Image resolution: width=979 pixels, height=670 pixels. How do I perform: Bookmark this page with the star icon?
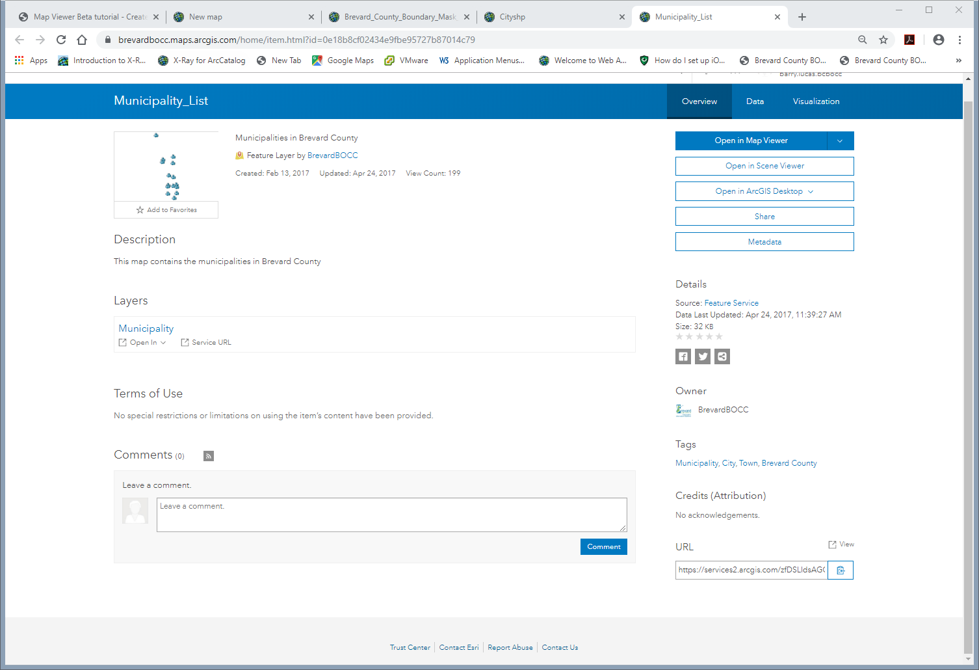(x=883, y=40)
